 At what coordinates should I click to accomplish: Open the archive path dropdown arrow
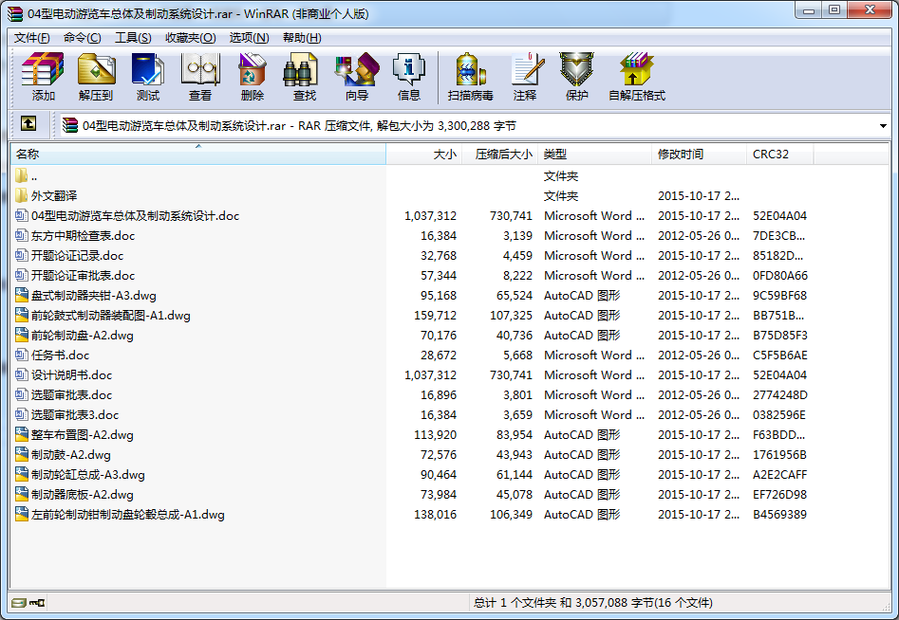[x=883, y=124]
